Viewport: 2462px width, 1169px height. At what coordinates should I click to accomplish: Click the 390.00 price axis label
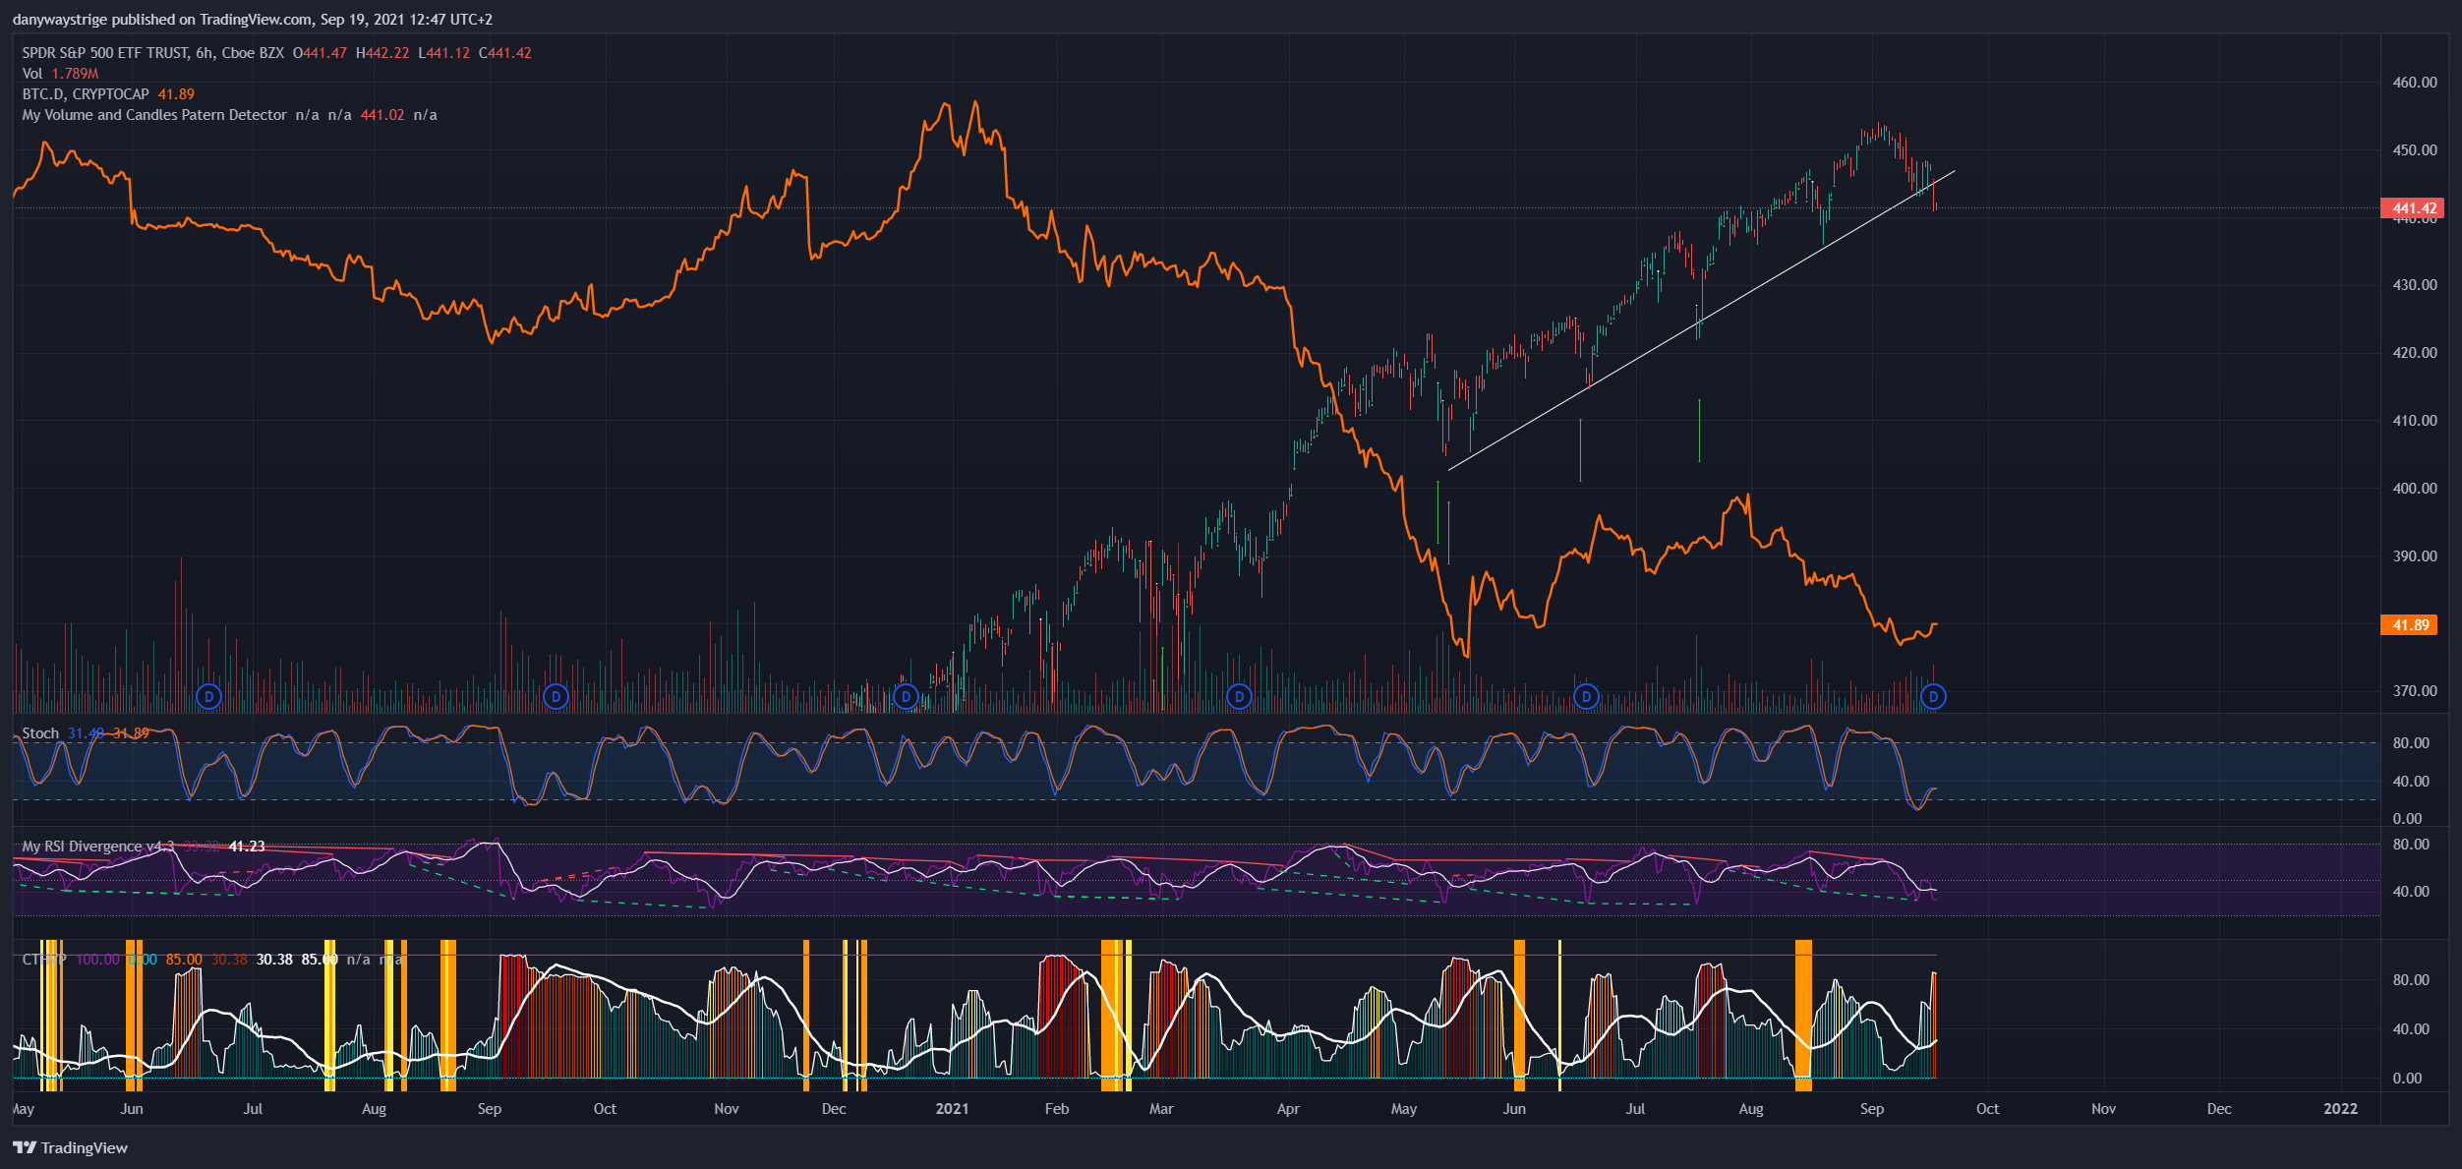click(2415, 556)
